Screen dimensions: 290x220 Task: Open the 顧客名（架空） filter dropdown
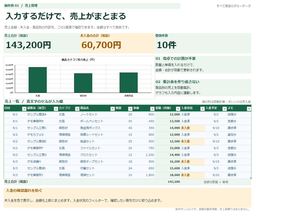click(x=56, y=109)
